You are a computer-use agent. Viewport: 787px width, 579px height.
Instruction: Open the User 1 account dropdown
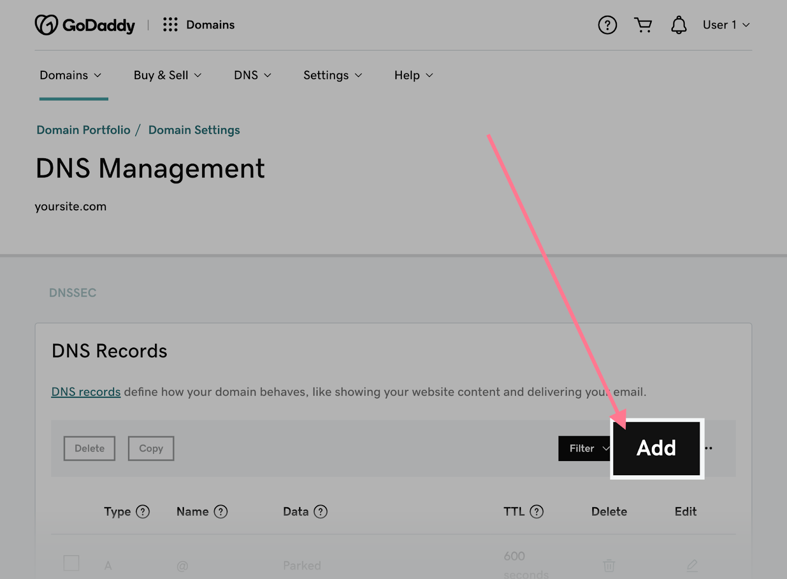726,25
